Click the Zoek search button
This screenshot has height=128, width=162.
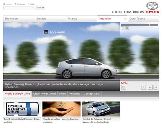point(40,7)
